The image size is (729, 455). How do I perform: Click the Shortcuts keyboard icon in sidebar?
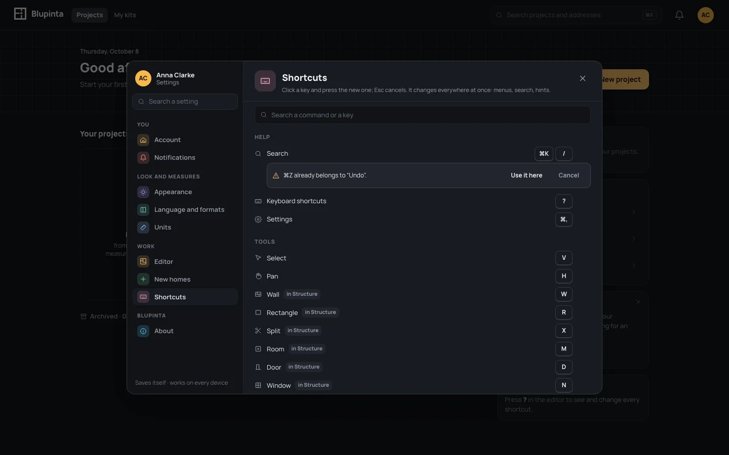click(x=143, y=297)
